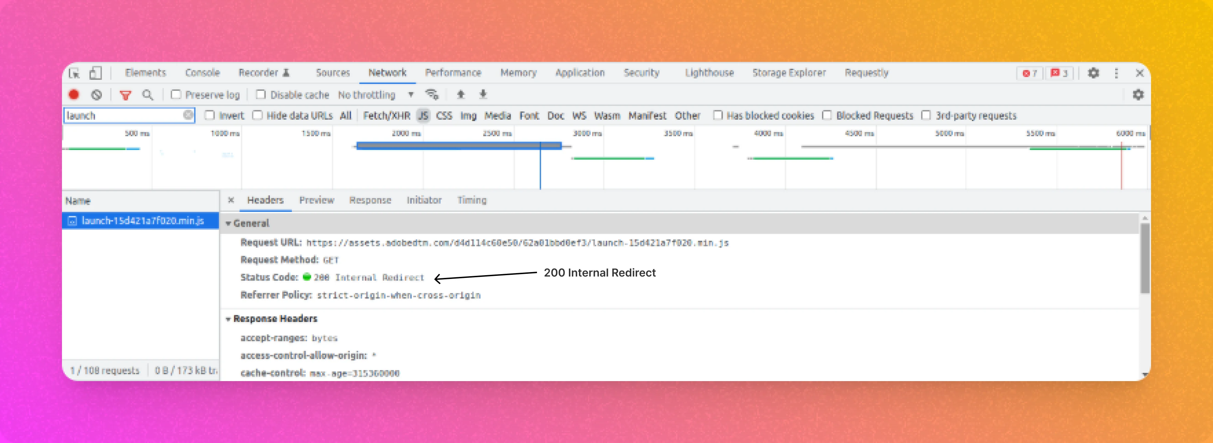This screenshot has width=1213, height=443.
Task: Open the Sources panel
Action: click(333, 73)
